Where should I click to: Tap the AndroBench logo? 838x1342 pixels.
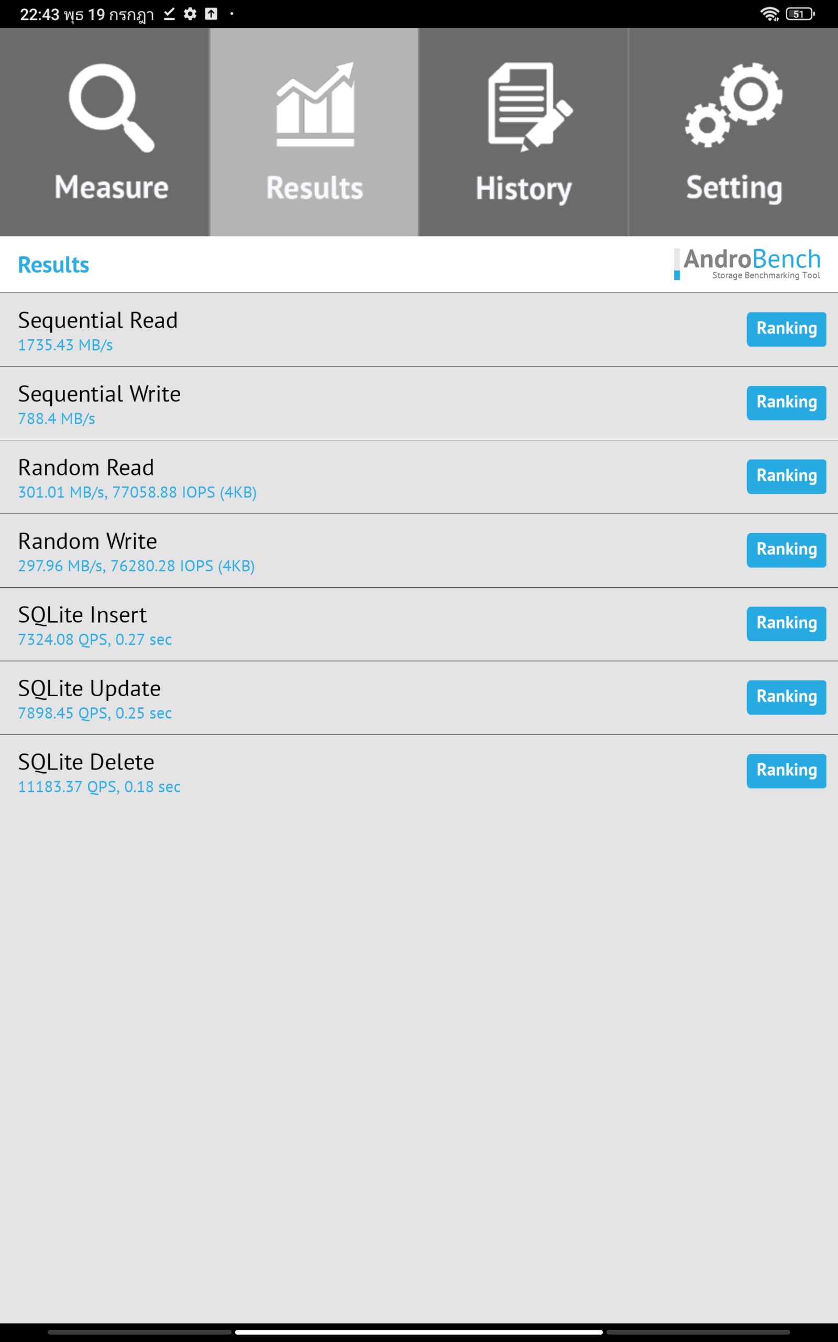coord(746,264)
